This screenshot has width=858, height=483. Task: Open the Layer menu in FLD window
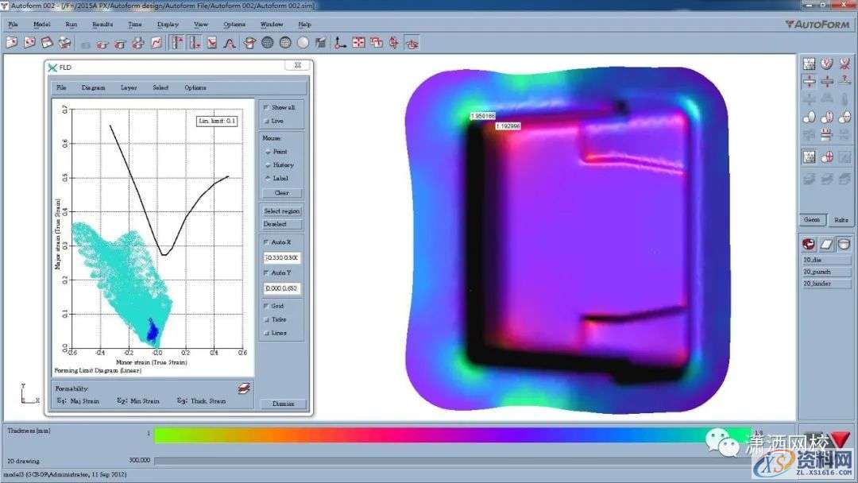point(129,87)
